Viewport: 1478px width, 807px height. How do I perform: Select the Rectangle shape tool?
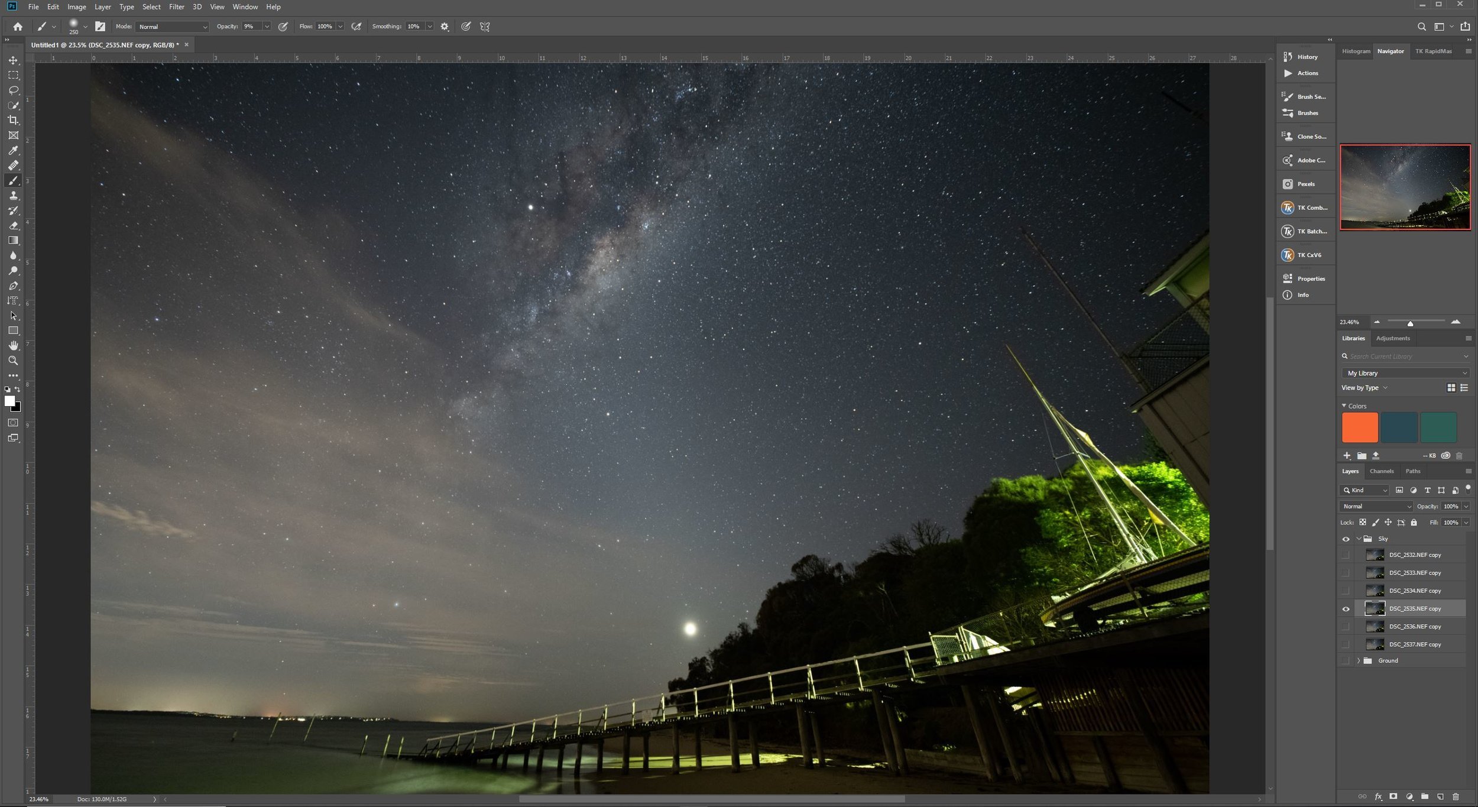[13, 330]
